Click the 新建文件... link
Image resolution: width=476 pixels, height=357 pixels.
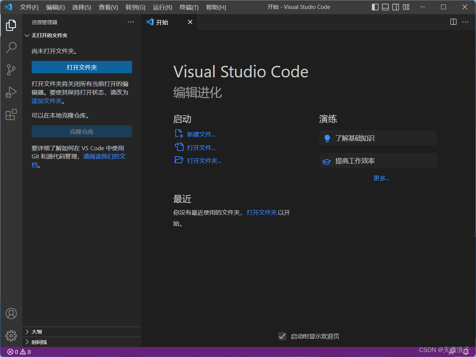click(201, 134)
